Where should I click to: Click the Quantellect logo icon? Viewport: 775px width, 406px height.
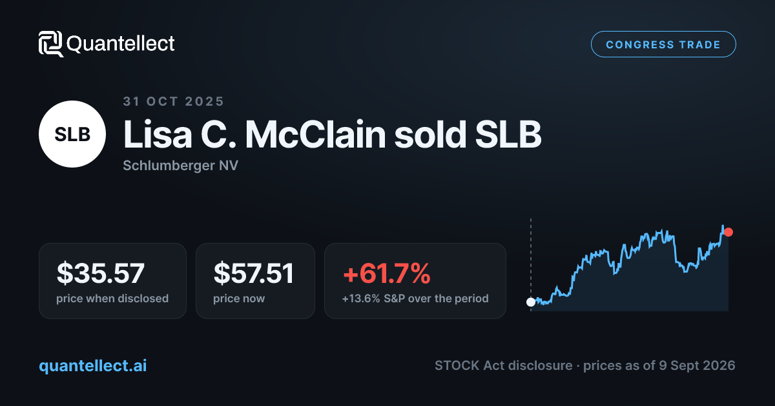tap(50, 44)
